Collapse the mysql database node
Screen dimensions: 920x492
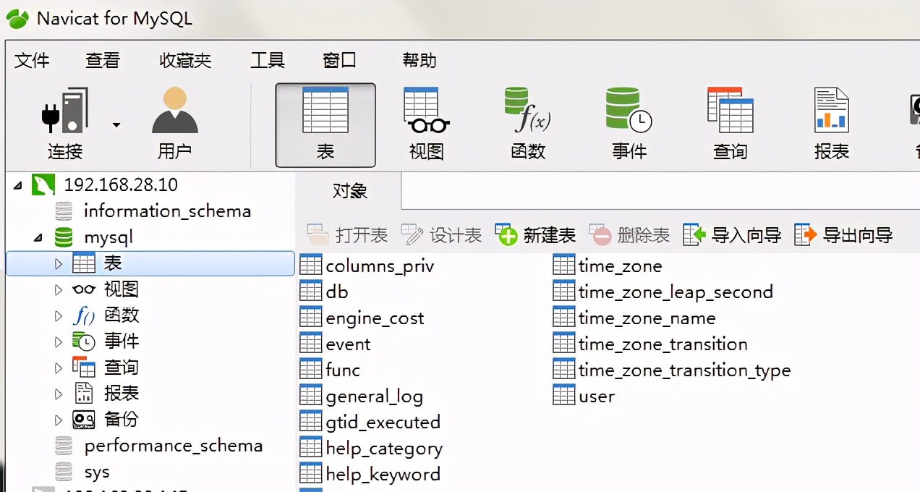click(x=38, y=237)
